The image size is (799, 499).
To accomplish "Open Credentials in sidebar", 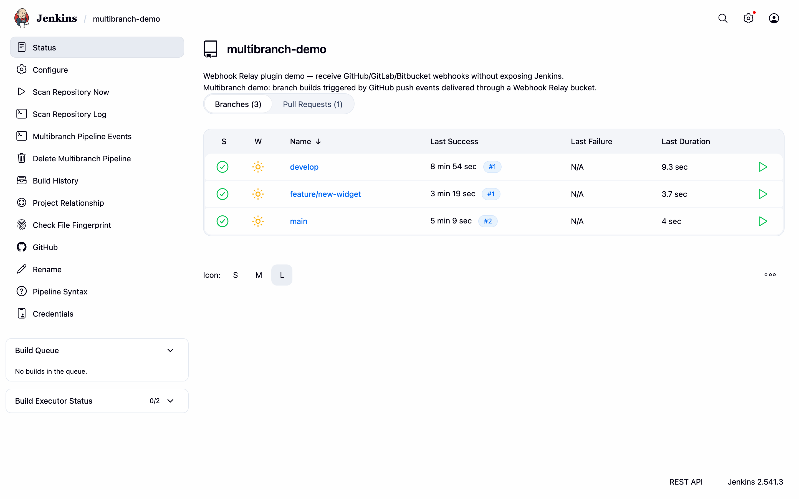I will click(x=97, y=314).
